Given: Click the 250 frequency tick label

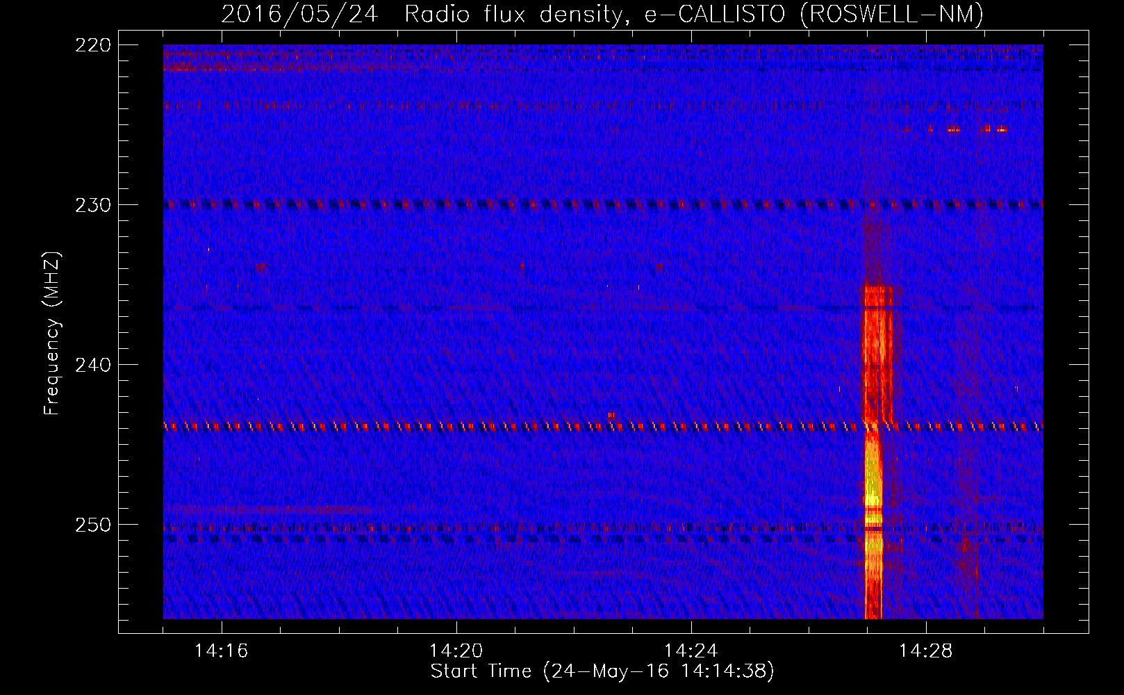Looking at the screenshot, I should tap(92, 525).
